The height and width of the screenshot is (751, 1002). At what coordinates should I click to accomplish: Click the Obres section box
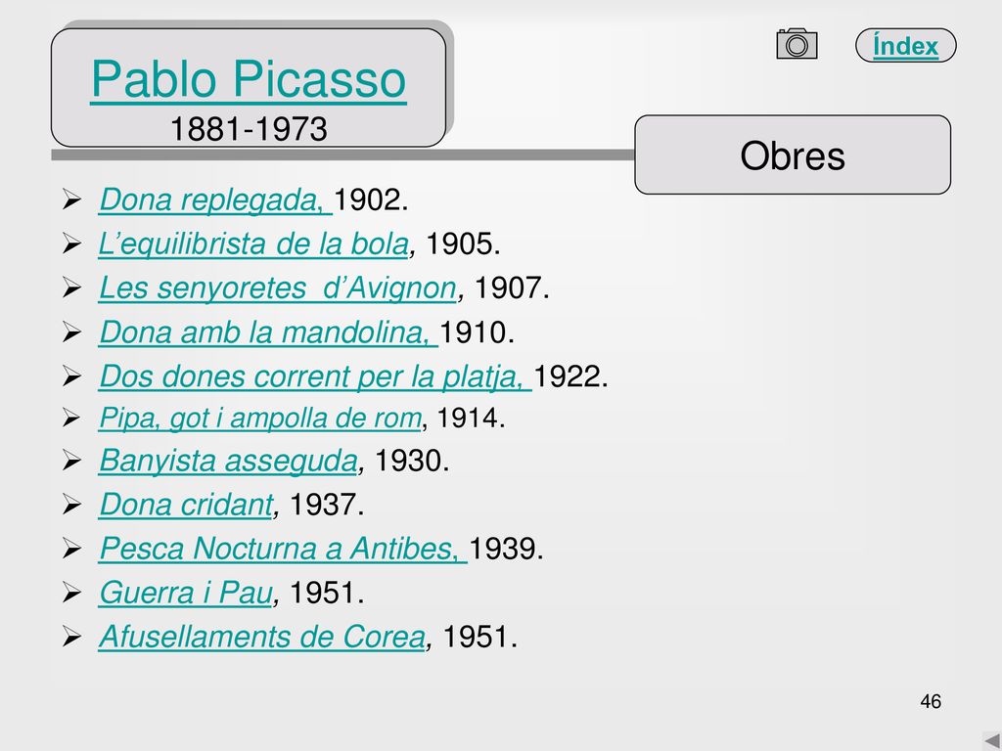(x=793, y=155)
